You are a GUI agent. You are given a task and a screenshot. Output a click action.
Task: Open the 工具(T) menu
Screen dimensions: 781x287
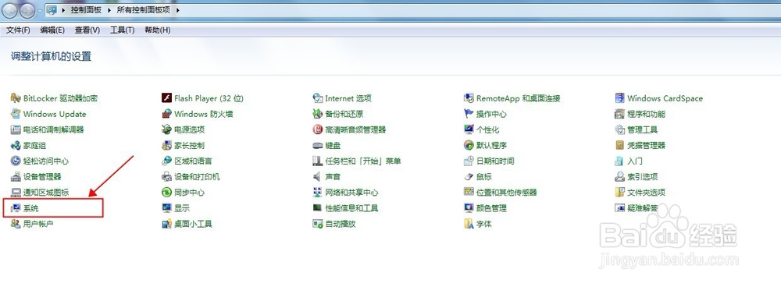pyautogui.click(x=122, y=30)
